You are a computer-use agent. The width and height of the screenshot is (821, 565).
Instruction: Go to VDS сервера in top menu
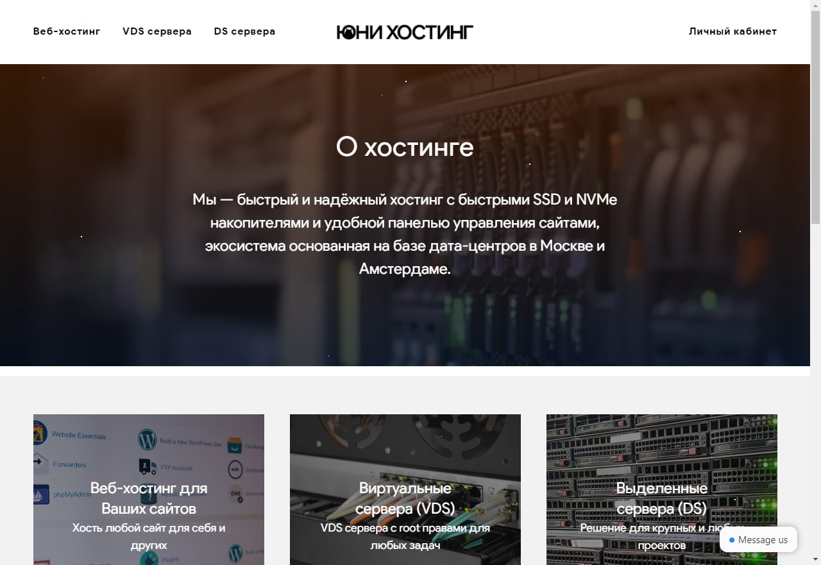coord(157,31)
